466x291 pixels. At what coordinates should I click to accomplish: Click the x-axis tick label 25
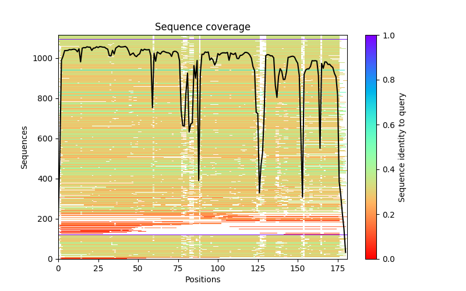point(98,268)
